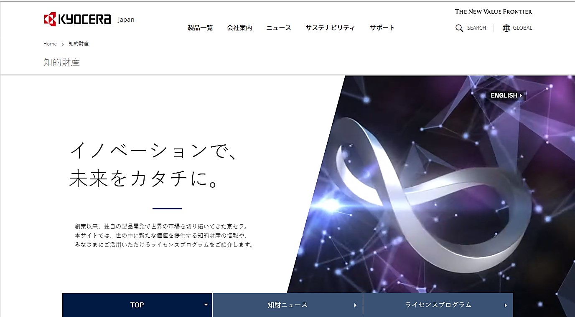
Task: Go to Home breadcrumb link
Action: point(50,44)
